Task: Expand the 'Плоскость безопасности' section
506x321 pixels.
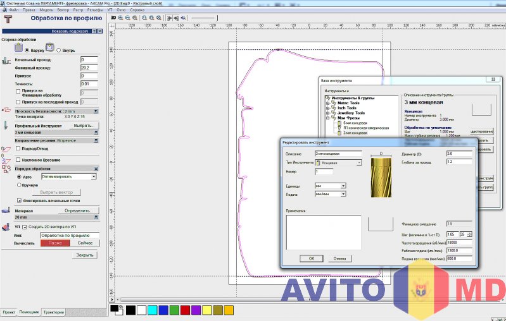Action: [96, 111]
